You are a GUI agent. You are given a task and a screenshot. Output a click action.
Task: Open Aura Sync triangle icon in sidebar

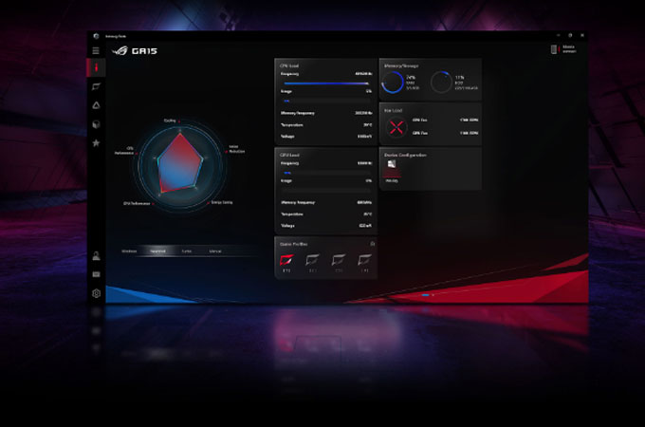[x=96, y=105]
